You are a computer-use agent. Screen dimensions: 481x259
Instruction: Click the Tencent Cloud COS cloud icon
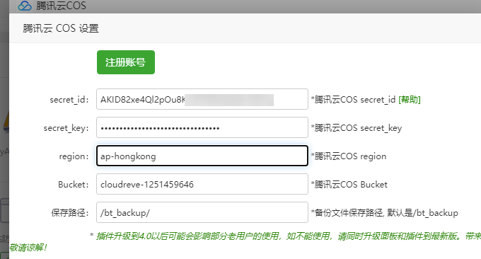pos(25,6)
